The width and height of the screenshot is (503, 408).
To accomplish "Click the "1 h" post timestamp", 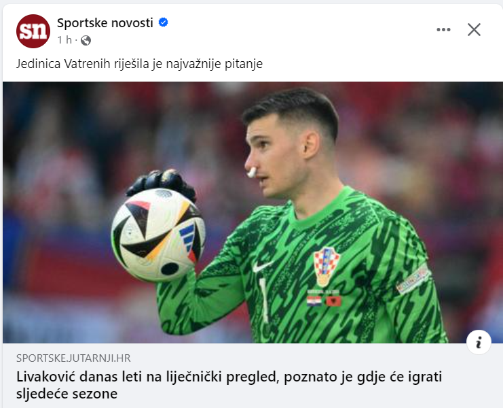I will point(64,40).
